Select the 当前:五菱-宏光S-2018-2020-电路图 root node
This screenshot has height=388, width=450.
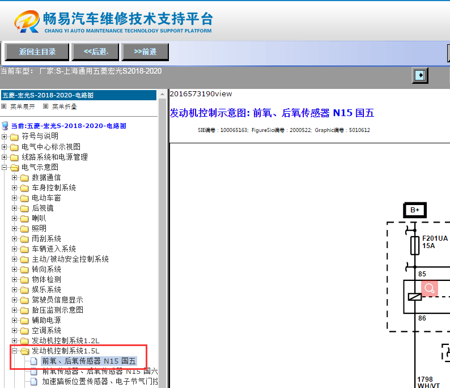coord(69,126)
